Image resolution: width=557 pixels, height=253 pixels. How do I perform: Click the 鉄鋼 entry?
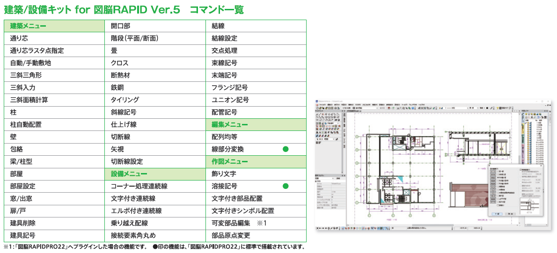click(x=155, y=87)
